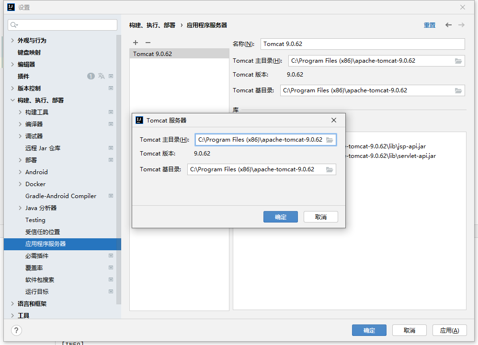Click the servlet-api.jar library entry
Image resolution: width=478 pixels, height=345 pixels.
click(x=390, y=156)
